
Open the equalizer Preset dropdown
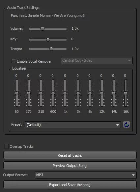click(x=73, y=125)
